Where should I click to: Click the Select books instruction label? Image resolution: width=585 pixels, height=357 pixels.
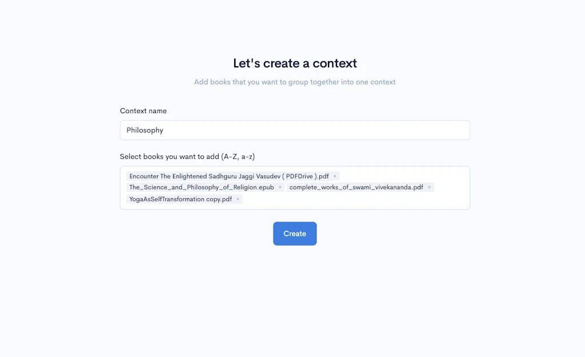tap(187, 156)
